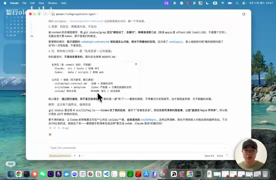Screen dimensions: 276x180
Task: Open Notes from the Dock
Action: [122, 174]
